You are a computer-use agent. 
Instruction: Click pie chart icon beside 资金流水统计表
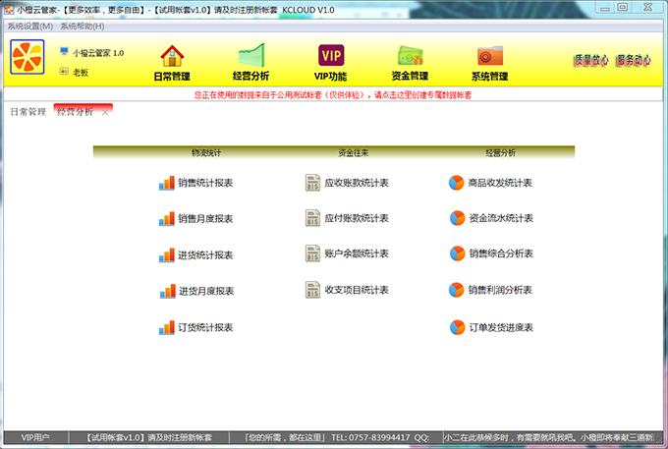(457, 218)
